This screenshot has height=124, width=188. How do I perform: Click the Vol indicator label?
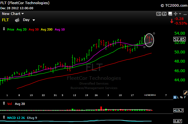point(10,104)
